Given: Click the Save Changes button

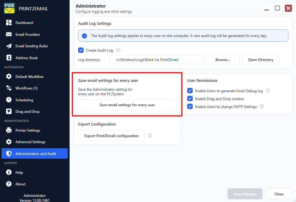Looking at the screenshot, I should click(245, 194).
